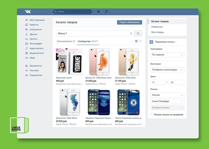
Task: Open Эвертон Сменная панель link
Action: click(99, 118)
